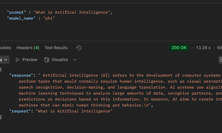Image resolution: width=222 pixels, height=133 pixels.
Task: Click the "prompt" key in request body
Action: click(x=17, y=12)
